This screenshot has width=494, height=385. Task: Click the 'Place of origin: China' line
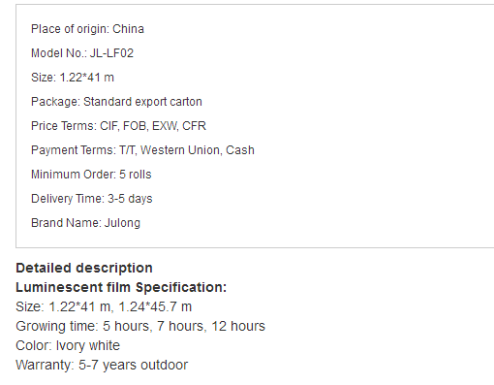[87, 29]
